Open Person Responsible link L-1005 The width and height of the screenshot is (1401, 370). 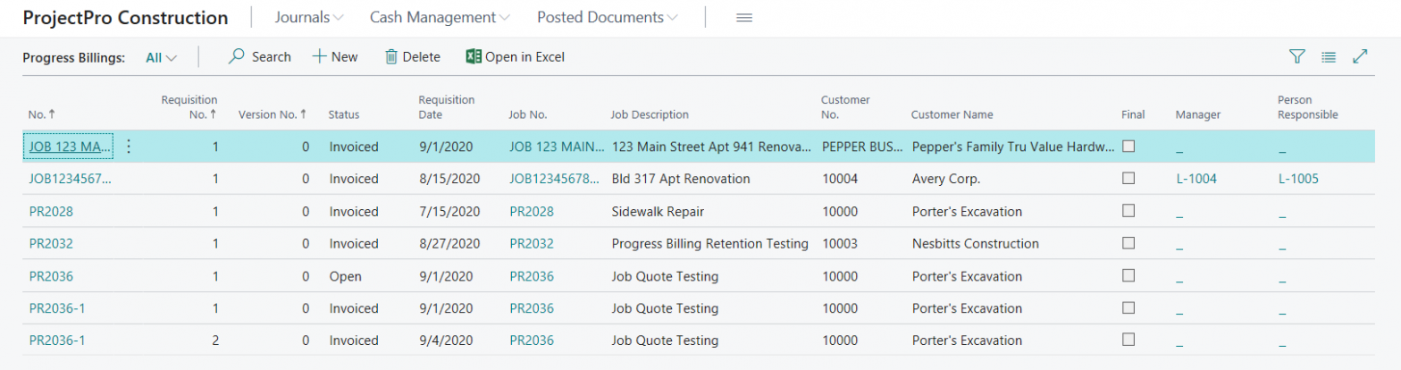1298,179
